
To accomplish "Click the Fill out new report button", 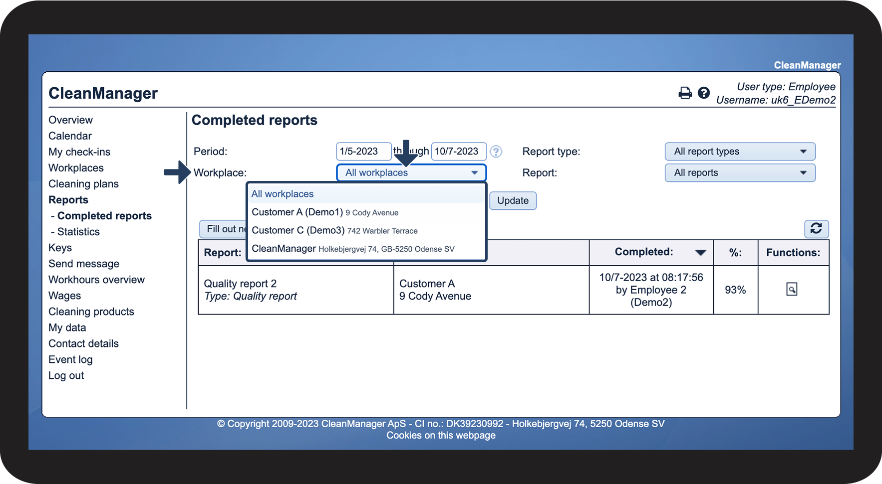I will [223, 229].
